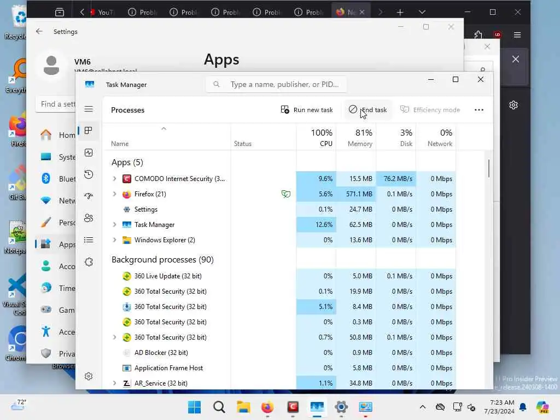The height and width of the screenshot is (420, 560).
Task: Expand the Firefox (21) process group
Action: (x=114, y=194)
